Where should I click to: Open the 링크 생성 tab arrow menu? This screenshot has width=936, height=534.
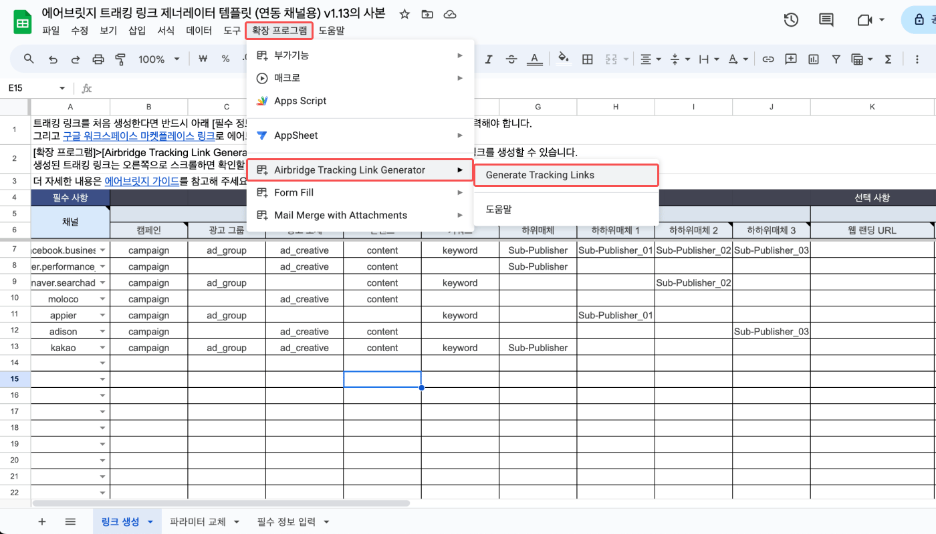150,522
